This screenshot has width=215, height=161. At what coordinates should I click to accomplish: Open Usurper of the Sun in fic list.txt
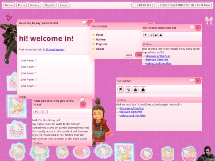pos(132,108)
